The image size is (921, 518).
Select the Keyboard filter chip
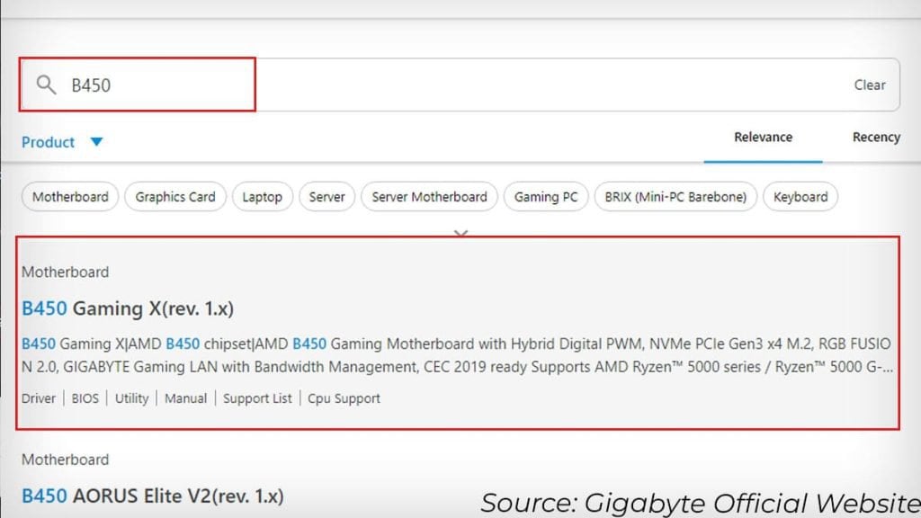tap(800, 196)
